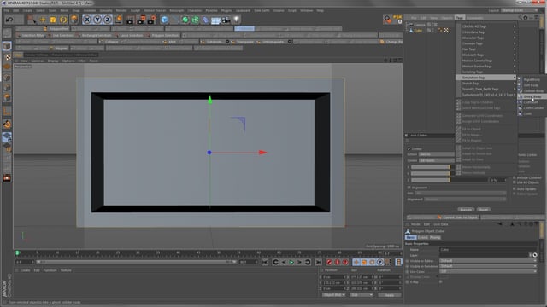Open viewport Display menu
The width and height of the screenshot is (547, 307).
click(x=53, y=61)
